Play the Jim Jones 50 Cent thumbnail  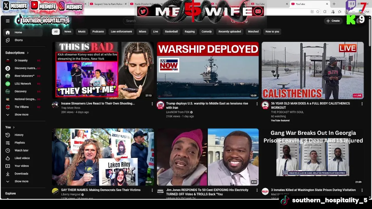[208, 157]
